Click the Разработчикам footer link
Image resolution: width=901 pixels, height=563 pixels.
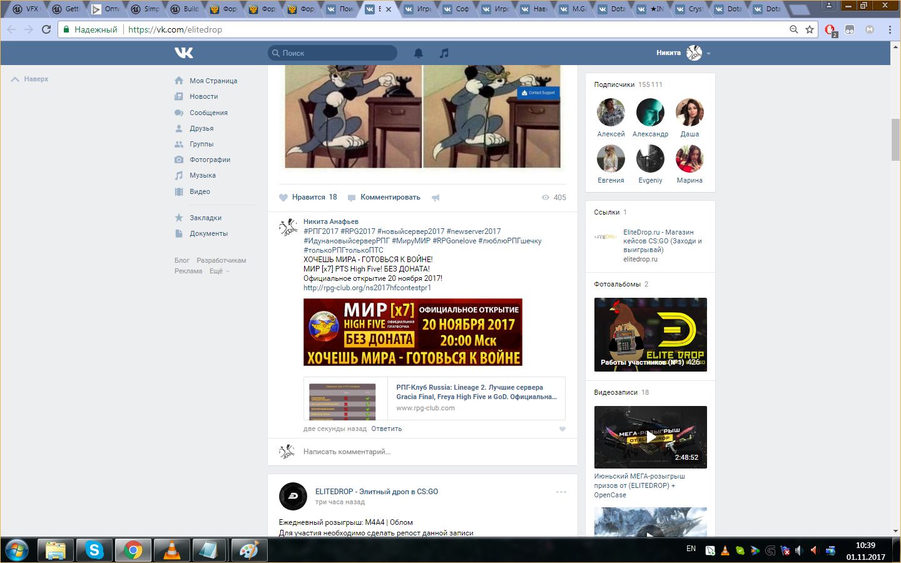(221, 260)
